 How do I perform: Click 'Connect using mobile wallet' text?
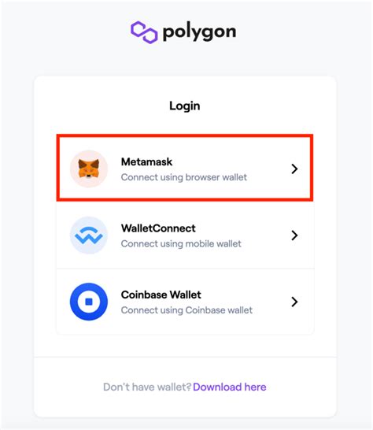tap(181, 243)
